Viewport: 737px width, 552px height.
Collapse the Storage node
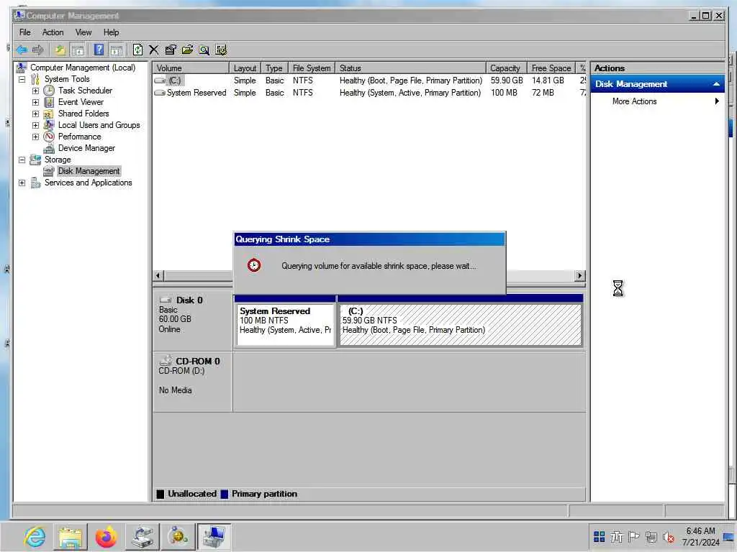pyautogui.click(x=22, y=160)
